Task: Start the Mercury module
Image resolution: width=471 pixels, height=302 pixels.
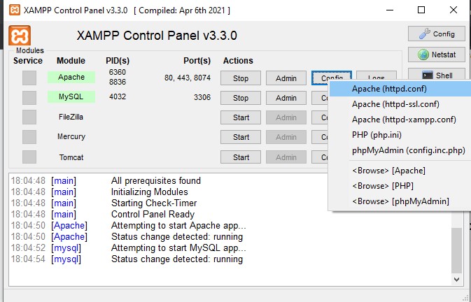Action: 241,137
